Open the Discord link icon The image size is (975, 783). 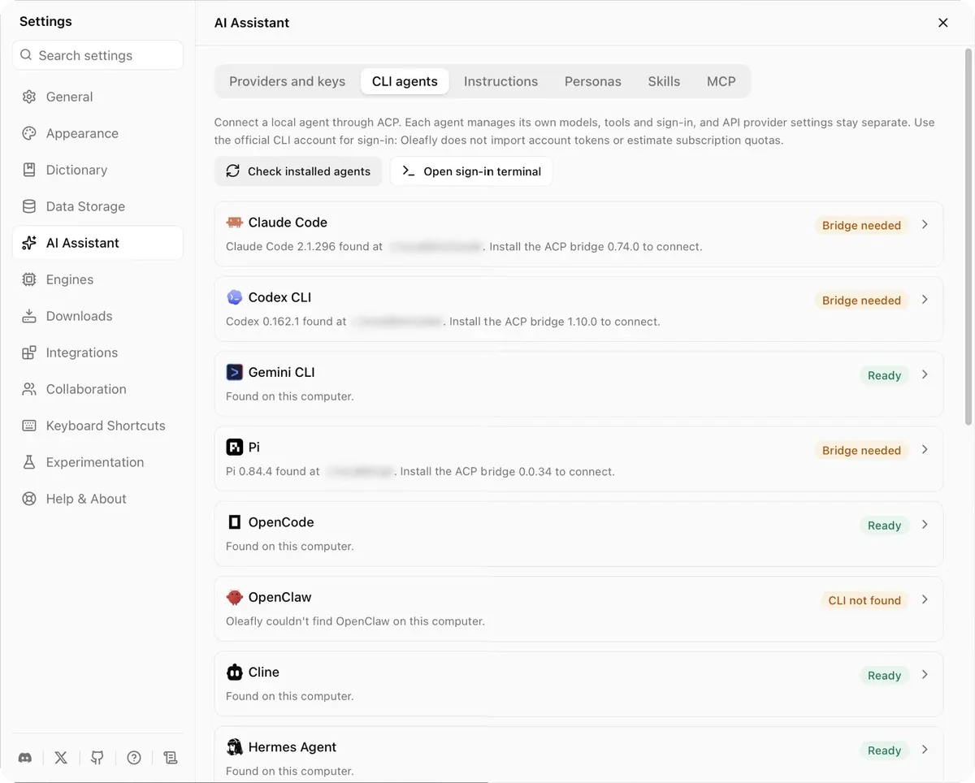click(x=25, y=758)
